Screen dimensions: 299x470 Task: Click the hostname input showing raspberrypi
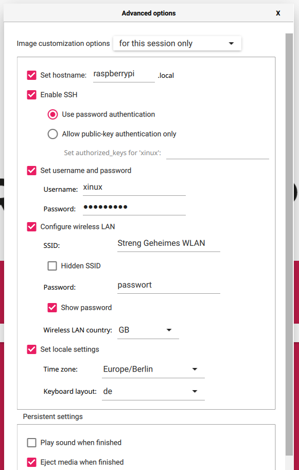pos(124,74)
